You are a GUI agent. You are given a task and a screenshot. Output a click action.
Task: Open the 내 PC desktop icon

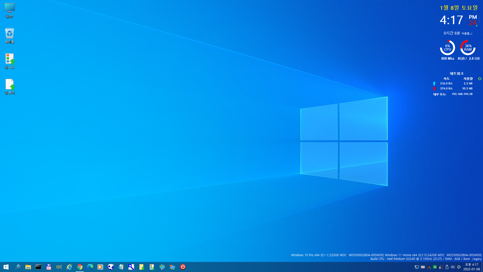[x=10, y=11]
